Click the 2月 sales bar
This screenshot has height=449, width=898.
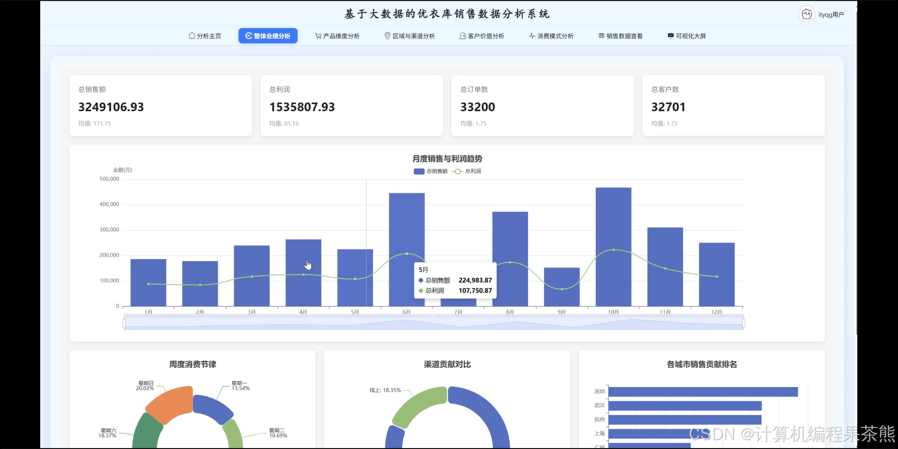[x=200, y=283]
